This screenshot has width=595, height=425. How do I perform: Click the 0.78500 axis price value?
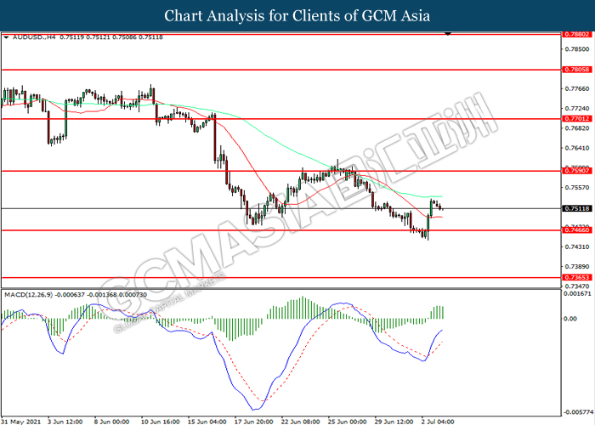pyautogui.click(x=577, y=49)
